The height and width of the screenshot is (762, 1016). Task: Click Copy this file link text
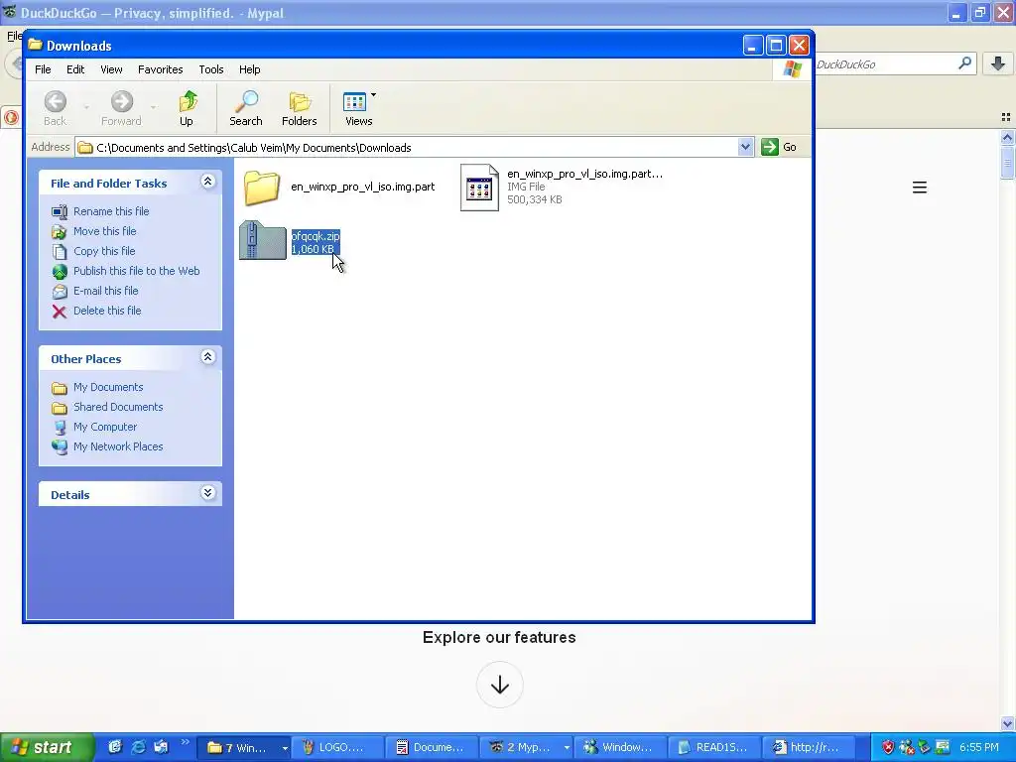104,251
